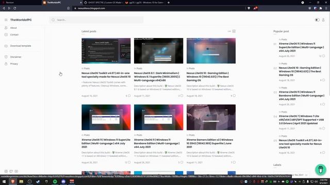Open the About page from sidebar
This screenshot has height=185, width=330.
tap(13, 28)
